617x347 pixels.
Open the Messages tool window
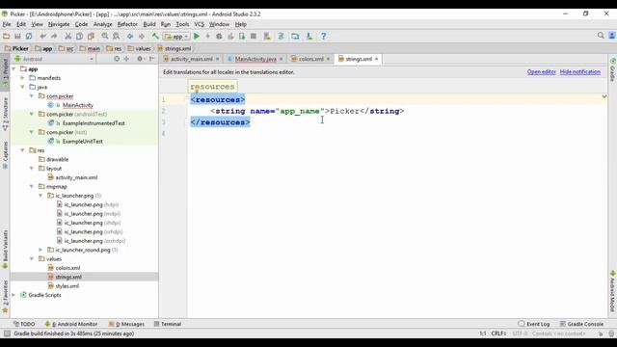click(x=126, y=324)
